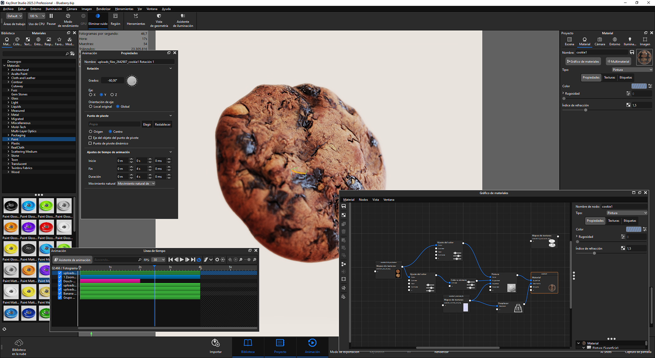The width and height of the screenshot is (655, 358).
Task: Switch to the Cámara project tab icon
Action: (599, 40)
